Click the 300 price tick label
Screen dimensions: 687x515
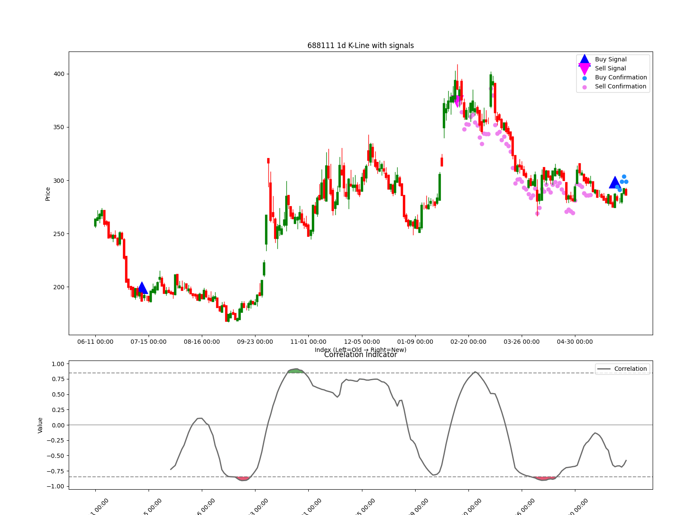(x=59, y=181)
